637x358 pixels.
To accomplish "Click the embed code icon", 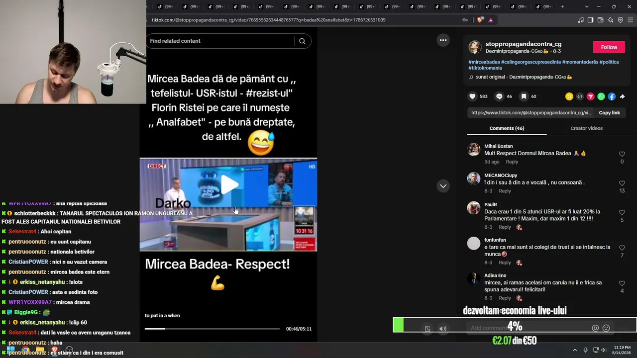I will pos(580,96).
